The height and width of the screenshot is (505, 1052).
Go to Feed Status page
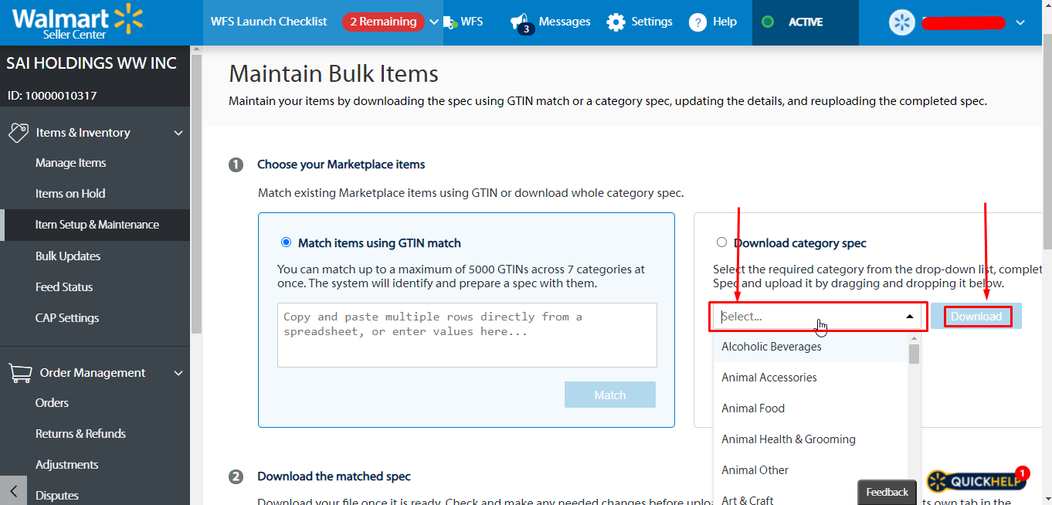point(64,287)
